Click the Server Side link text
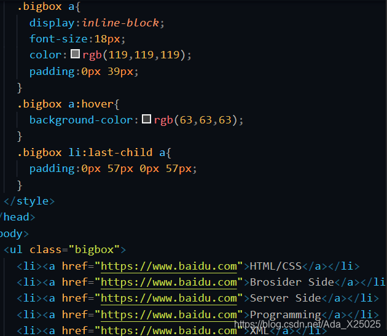The image size is (387, 336). click(x=285, y=299)
